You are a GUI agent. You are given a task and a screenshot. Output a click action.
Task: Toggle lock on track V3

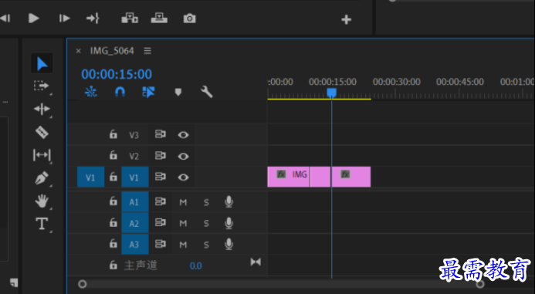(x=113, y=134)
